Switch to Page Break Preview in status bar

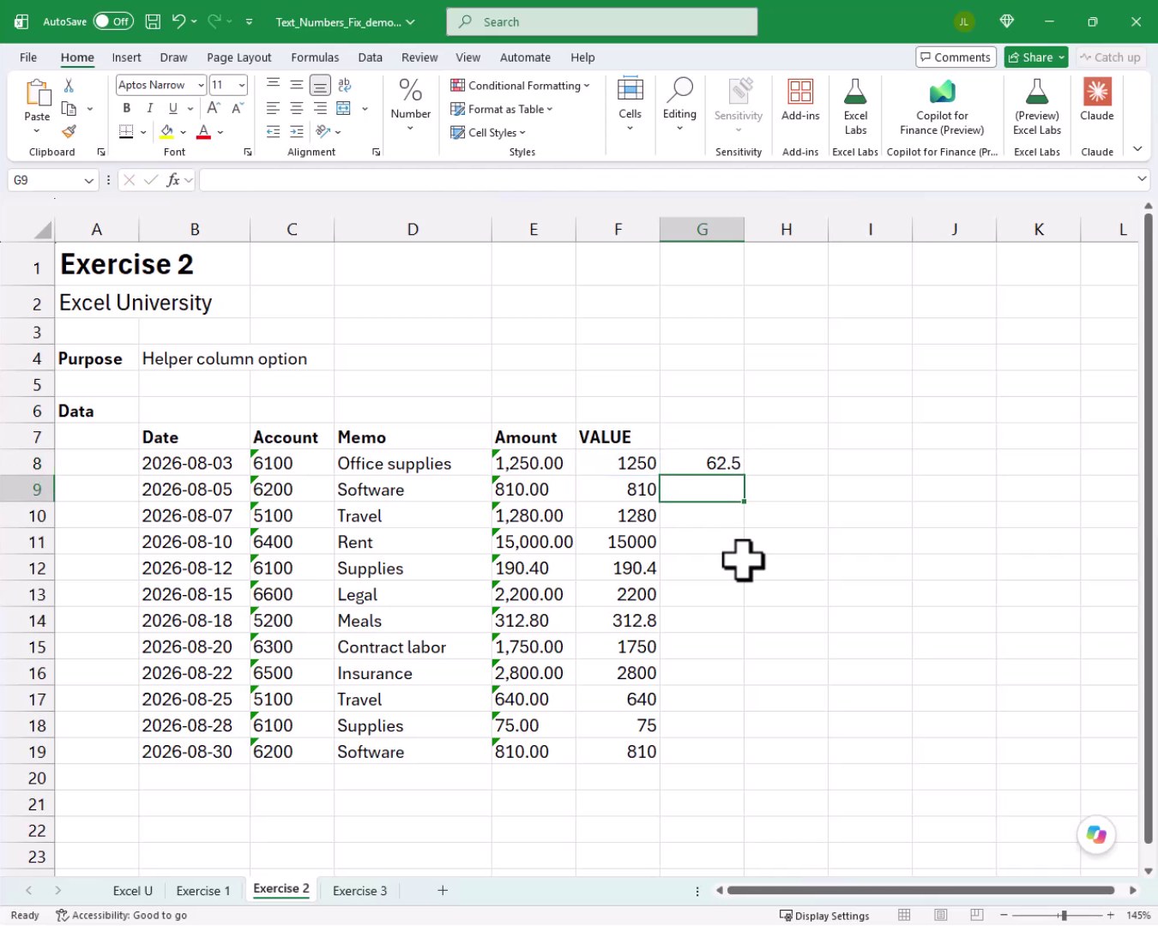point(976,915)
